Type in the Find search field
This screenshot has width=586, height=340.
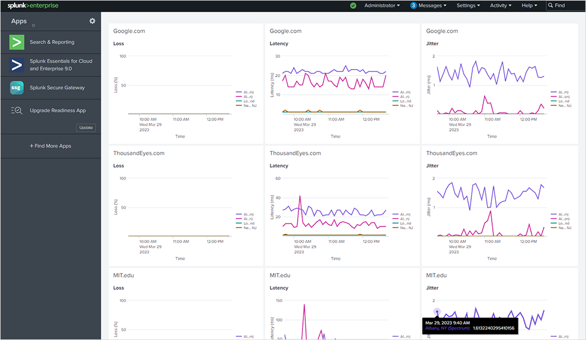pyautogui.click(x=568, y=5)
